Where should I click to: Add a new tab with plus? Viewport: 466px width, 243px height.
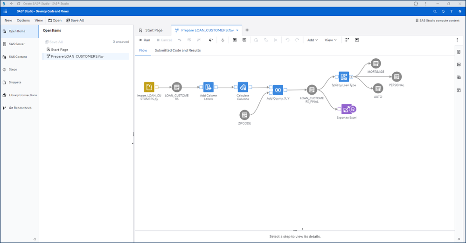[x=247, y=30]
